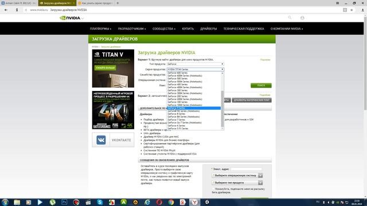Open 'Выберите операционную систему' dropdown

click(237, 176)
